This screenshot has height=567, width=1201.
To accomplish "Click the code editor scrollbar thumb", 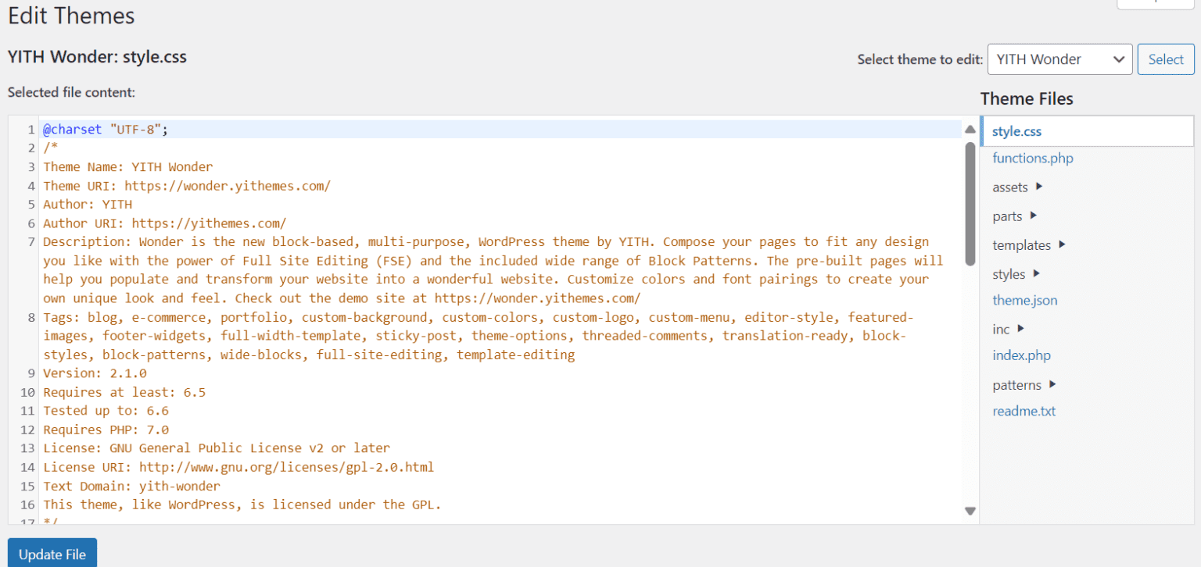I will point(970,203).
